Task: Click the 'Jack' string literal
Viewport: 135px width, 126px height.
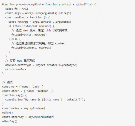Action: point(36,87)
